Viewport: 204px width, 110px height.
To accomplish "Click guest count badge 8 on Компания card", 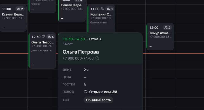I will point(110,9).
